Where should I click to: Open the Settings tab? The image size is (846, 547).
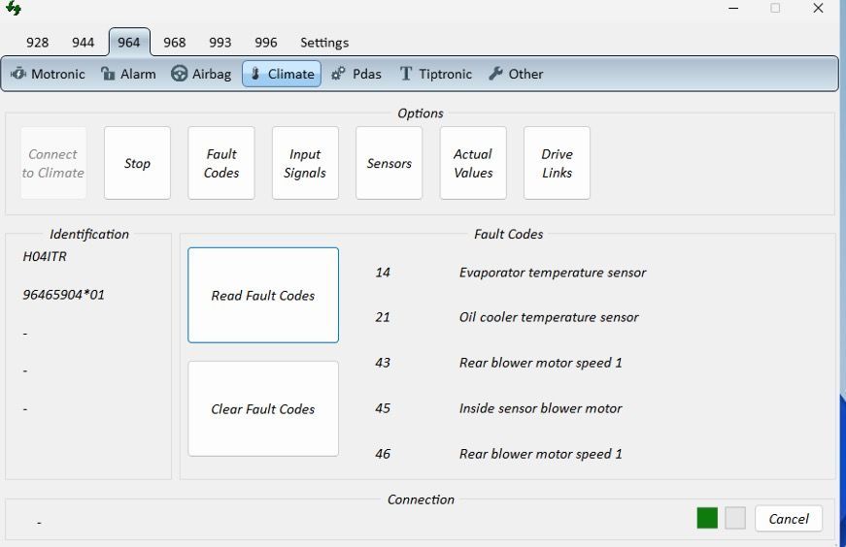[324, 43]
